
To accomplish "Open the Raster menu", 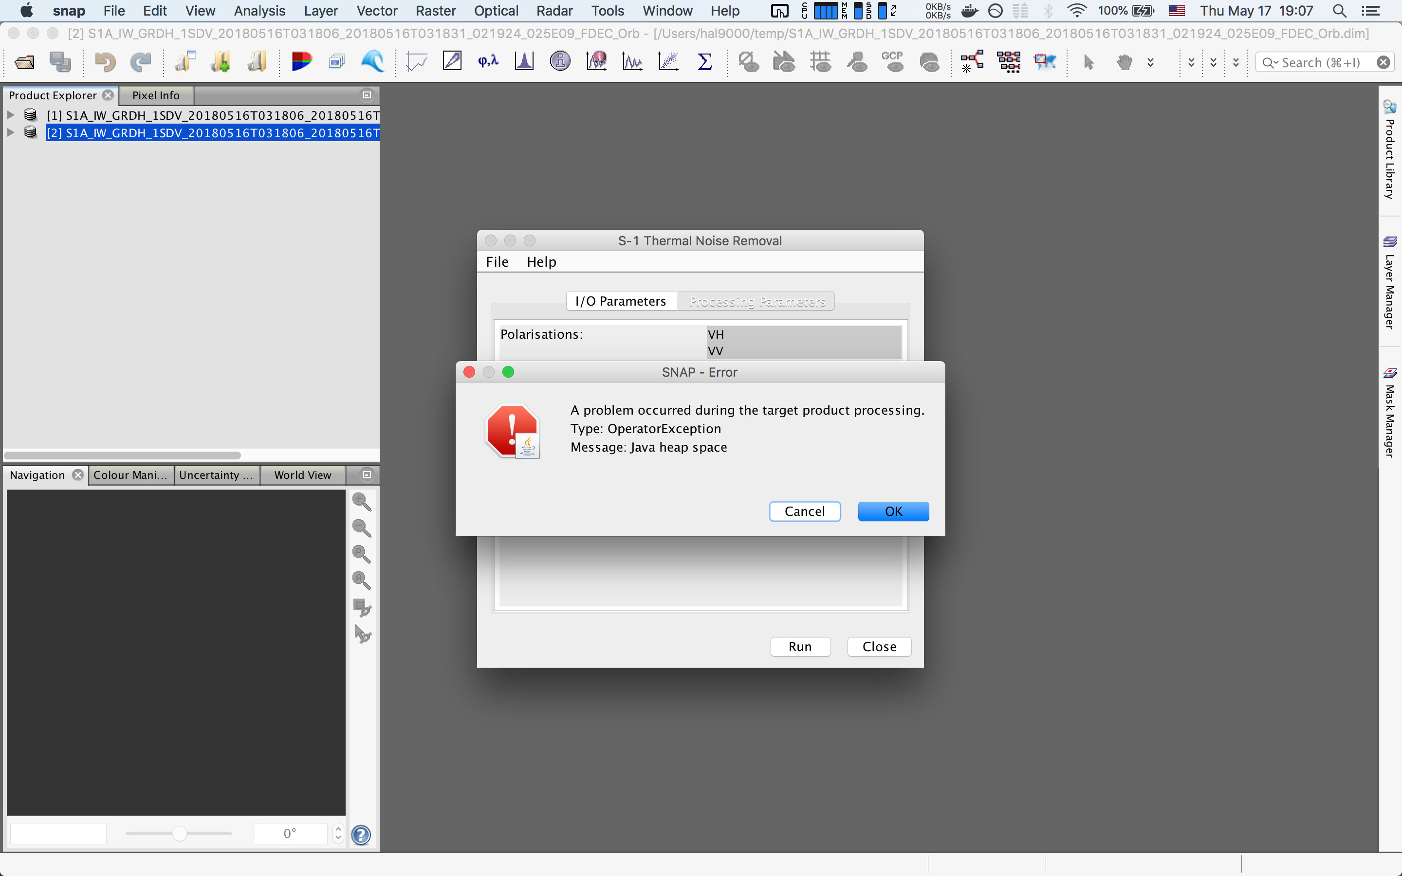I will click(x=436, y=10).
